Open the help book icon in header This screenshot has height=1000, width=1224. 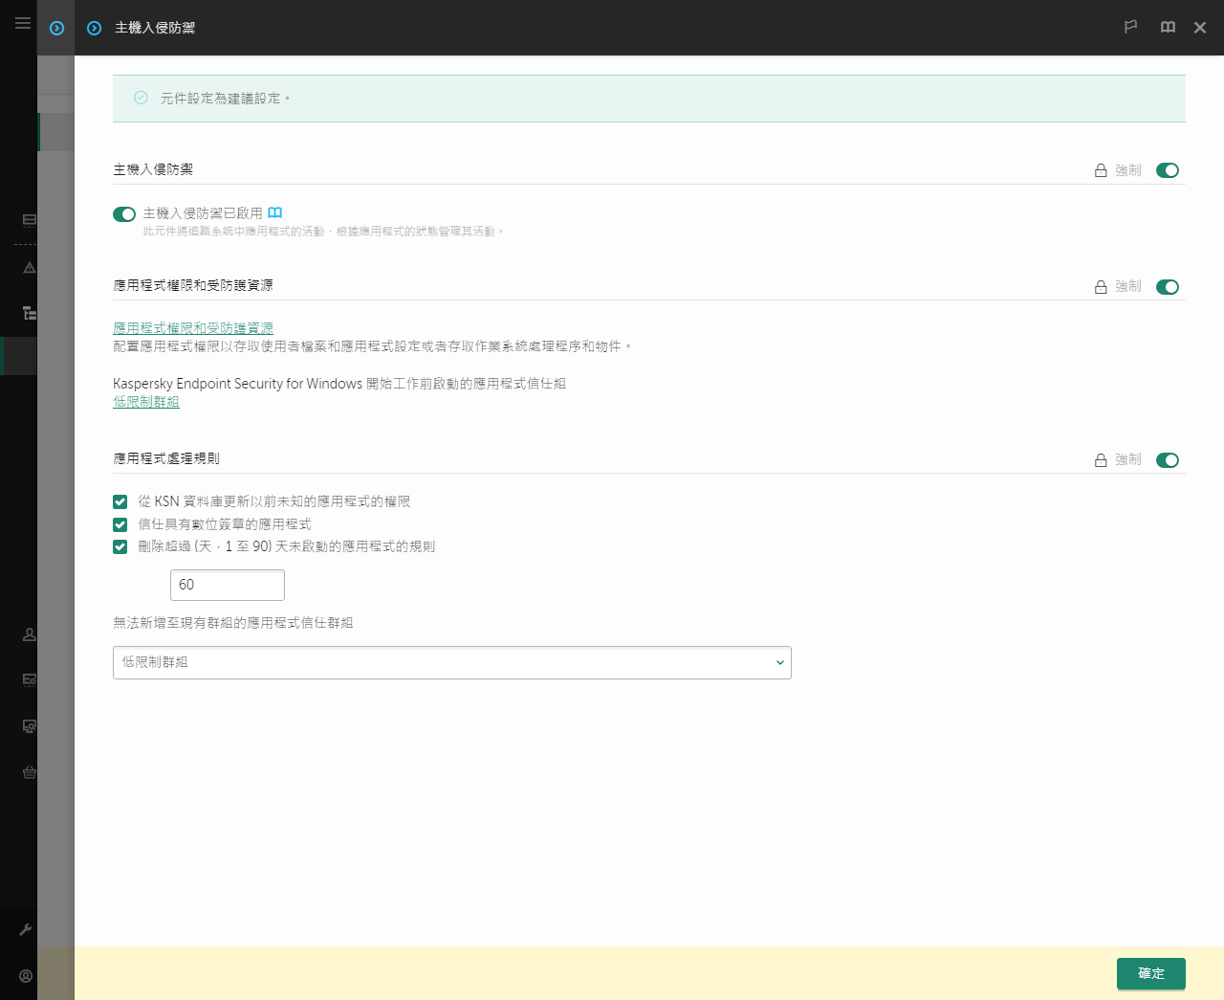coord(1168,27)
